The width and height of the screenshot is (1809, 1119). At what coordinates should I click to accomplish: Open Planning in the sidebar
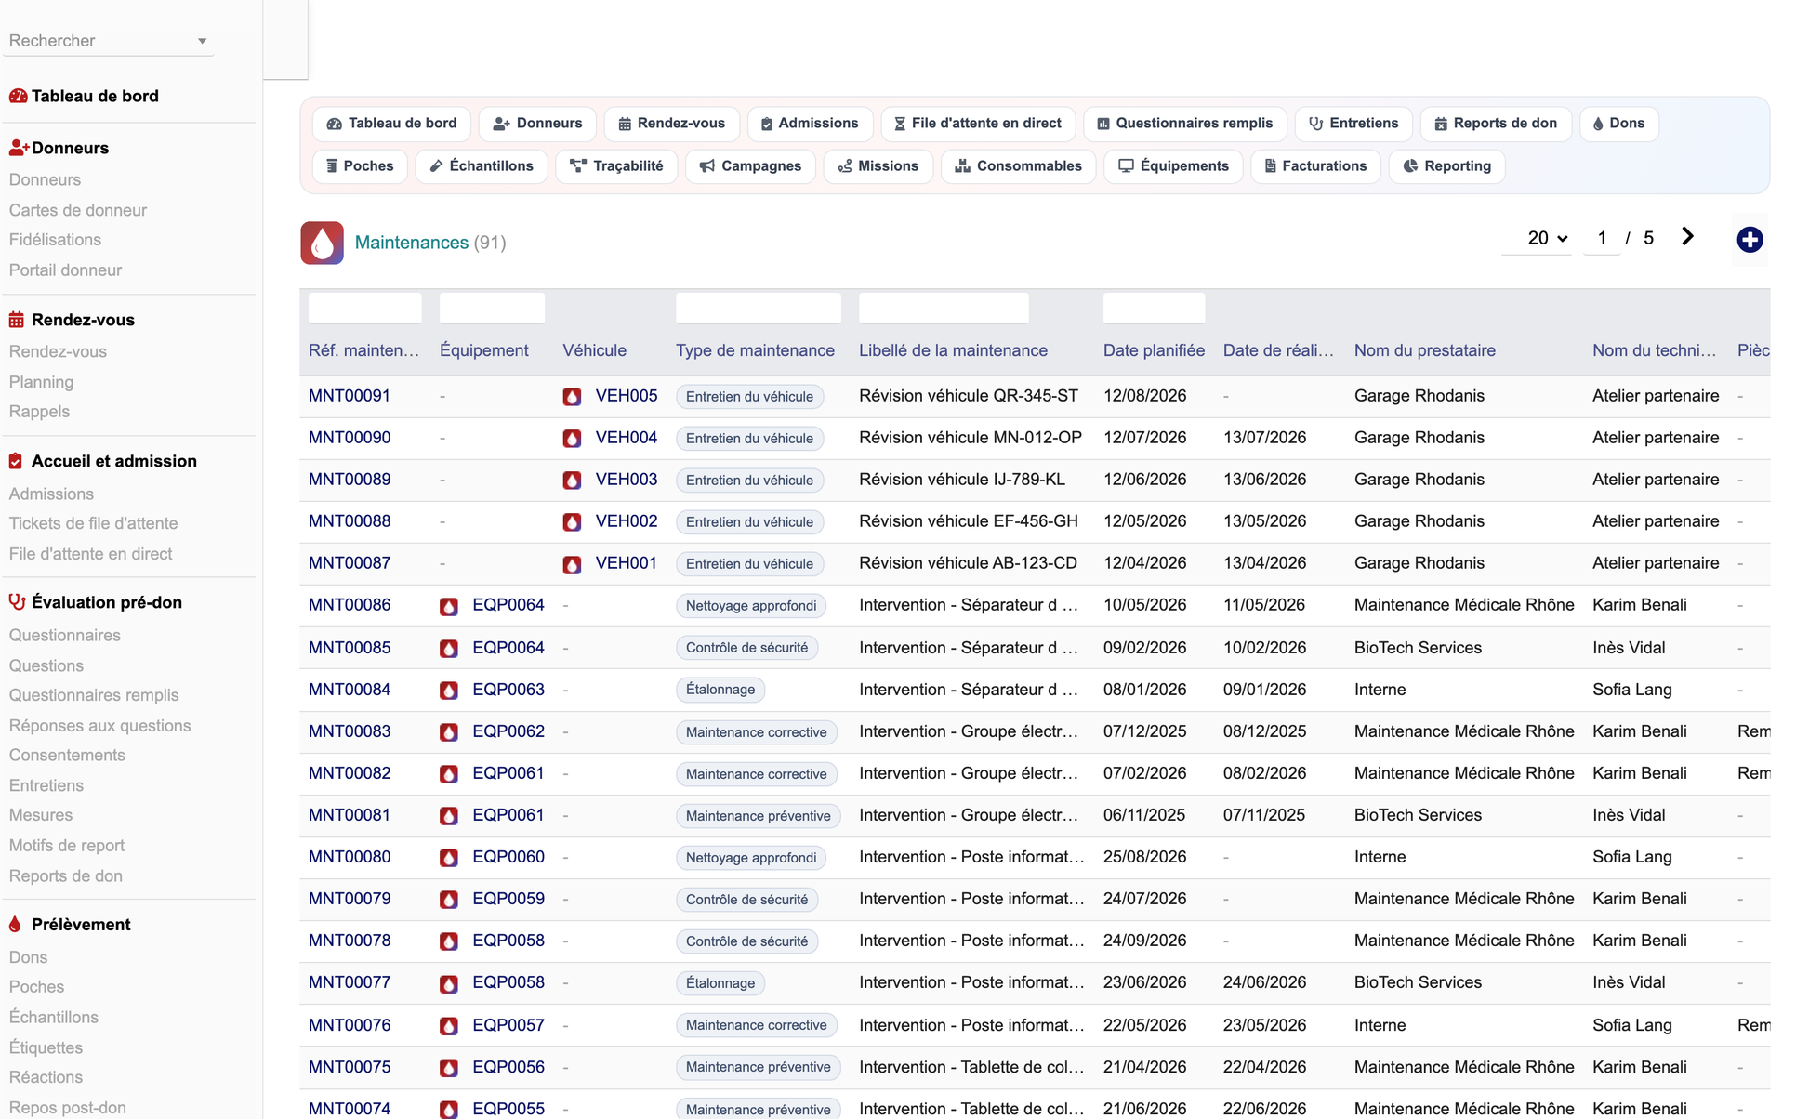tap(41, 382)
